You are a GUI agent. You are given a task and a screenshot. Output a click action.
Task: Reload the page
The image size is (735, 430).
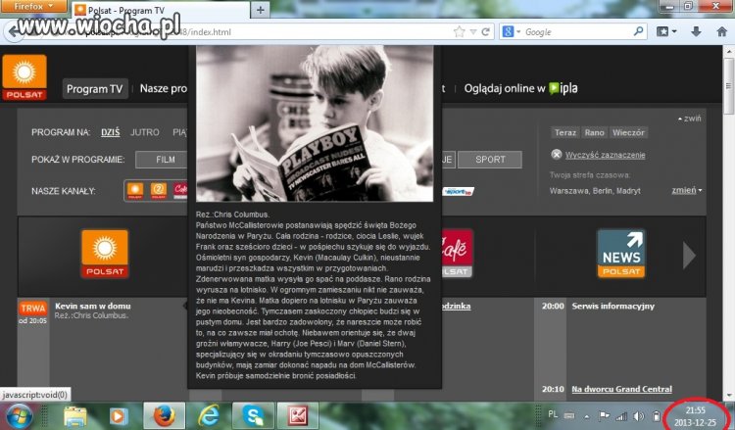point(486,32)
